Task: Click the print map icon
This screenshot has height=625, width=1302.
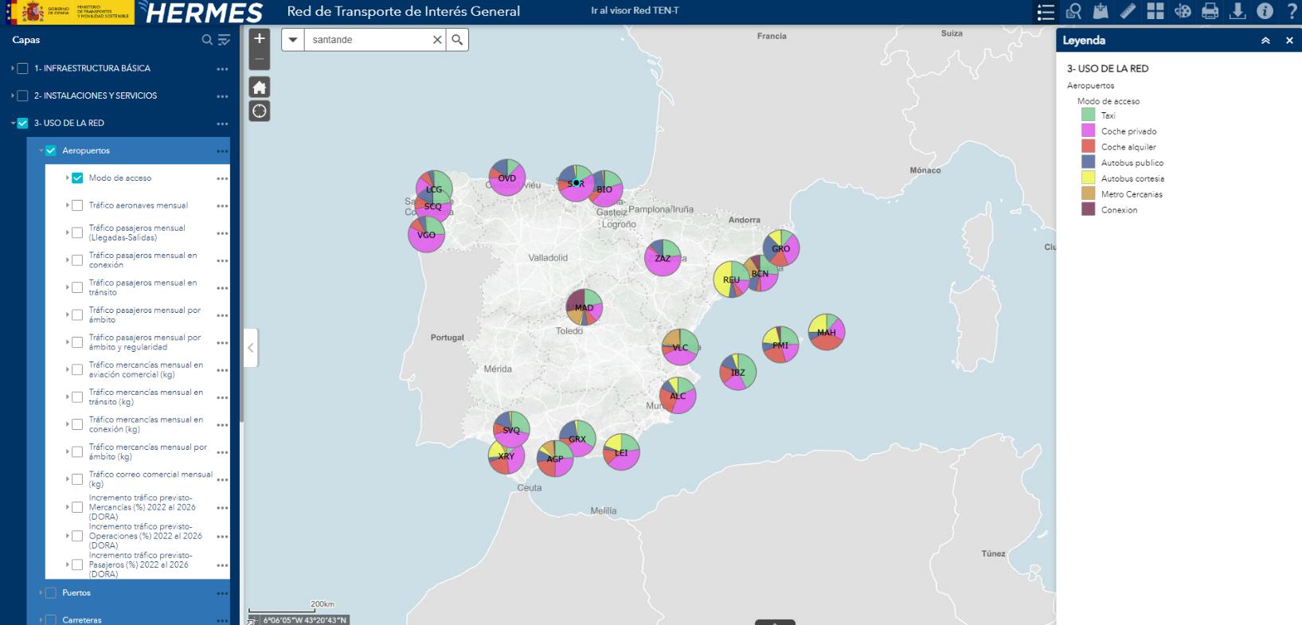Action: 1210,11
